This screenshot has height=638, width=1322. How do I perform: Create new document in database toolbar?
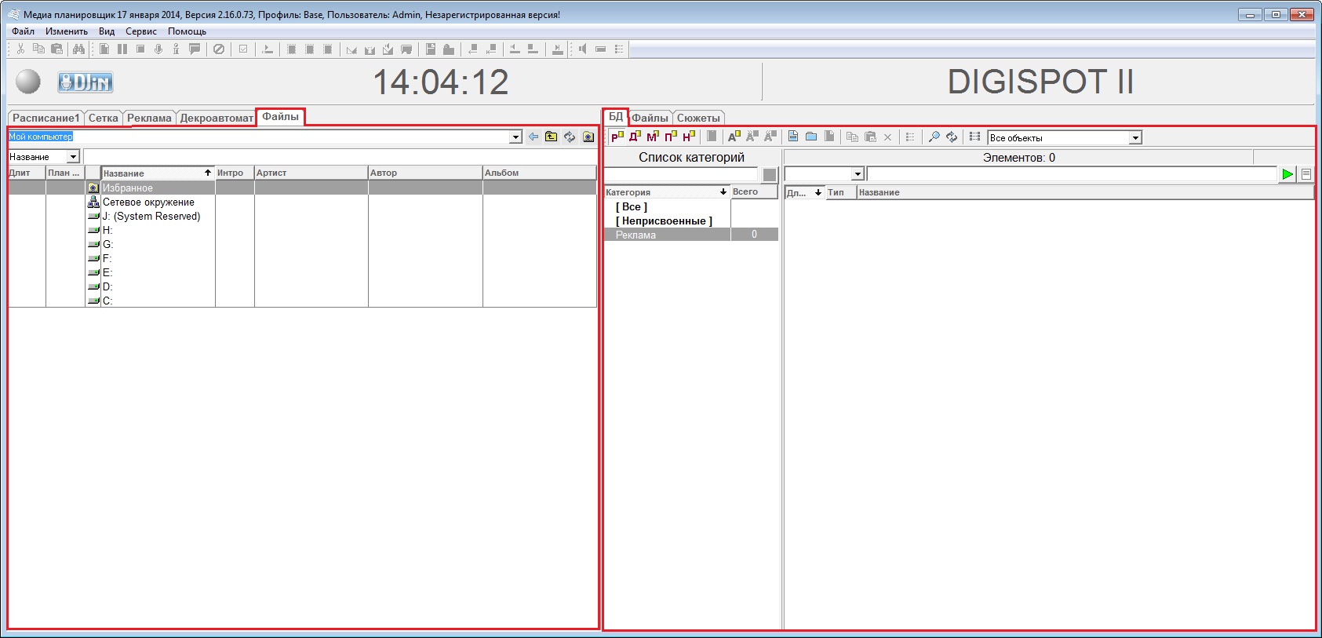793,137
